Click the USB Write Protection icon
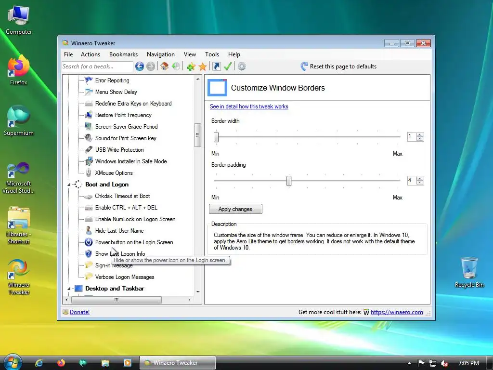Image resolution: width=493 pixels, height=370 pixels. pos(89,150)
